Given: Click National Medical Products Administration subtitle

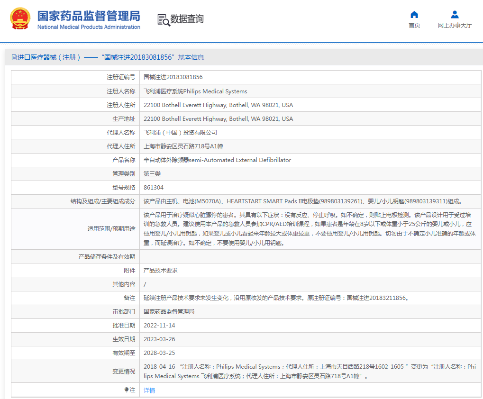Looking at the screenshot, I should coord(89,27).
